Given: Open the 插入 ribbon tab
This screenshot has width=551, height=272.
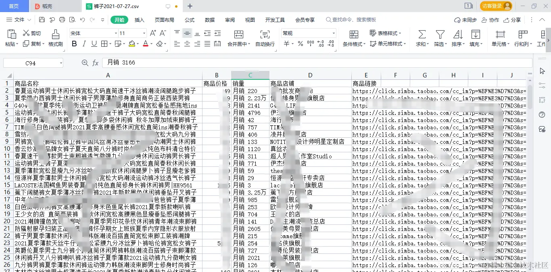Looking at the screenshot, I should [139, 19].
